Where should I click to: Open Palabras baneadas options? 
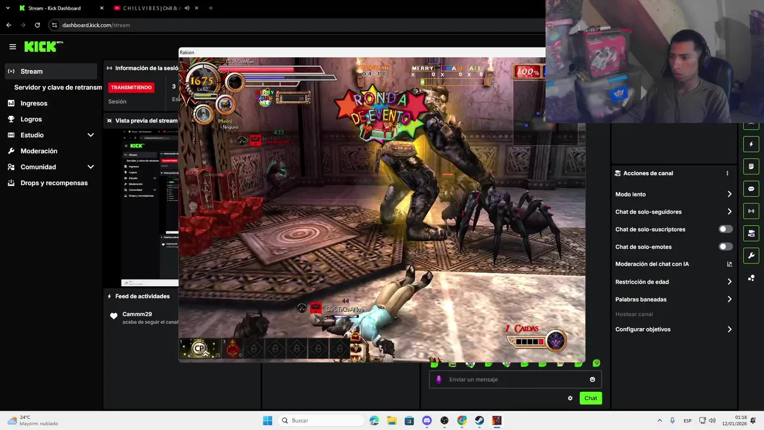[x=673, y=299]
